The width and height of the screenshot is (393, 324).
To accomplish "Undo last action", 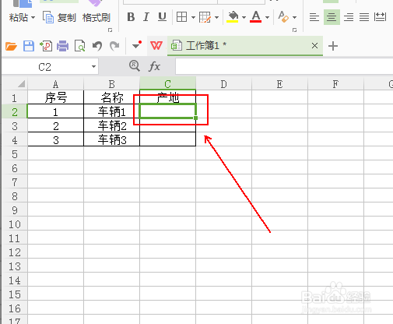I will tap(97, 46).
